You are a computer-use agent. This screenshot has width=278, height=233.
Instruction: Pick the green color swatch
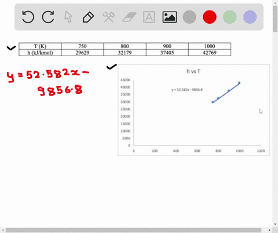[x=230, y=17]
